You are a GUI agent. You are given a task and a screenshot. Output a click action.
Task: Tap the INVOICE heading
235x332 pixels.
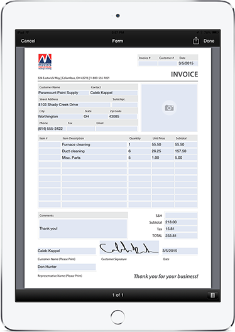pos(184,74)
